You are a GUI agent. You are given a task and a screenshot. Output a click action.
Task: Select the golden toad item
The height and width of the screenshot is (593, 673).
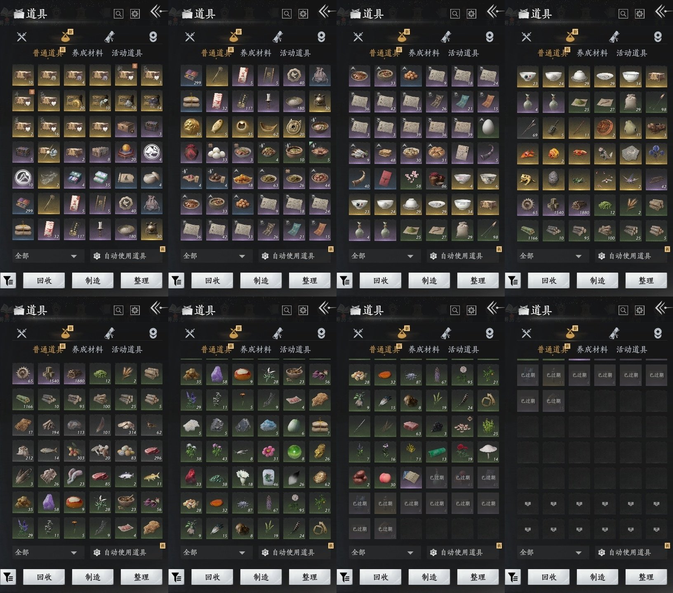[x=528, y=178]
